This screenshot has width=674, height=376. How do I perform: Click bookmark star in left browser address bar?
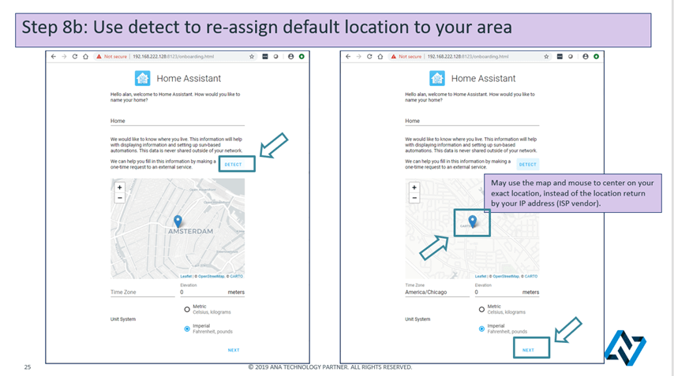(252, 57)
